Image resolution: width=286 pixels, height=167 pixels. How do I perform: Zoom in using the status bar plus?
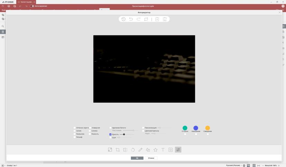(x=279, y=166)
